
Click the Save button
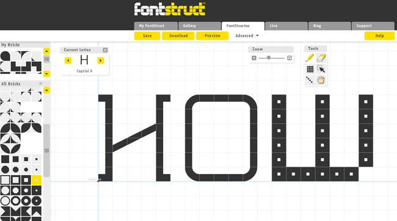pyautogui.click(x=147, y=35)
